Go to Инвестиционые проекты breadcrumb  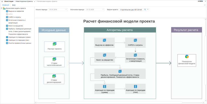(x=24, y=2)
